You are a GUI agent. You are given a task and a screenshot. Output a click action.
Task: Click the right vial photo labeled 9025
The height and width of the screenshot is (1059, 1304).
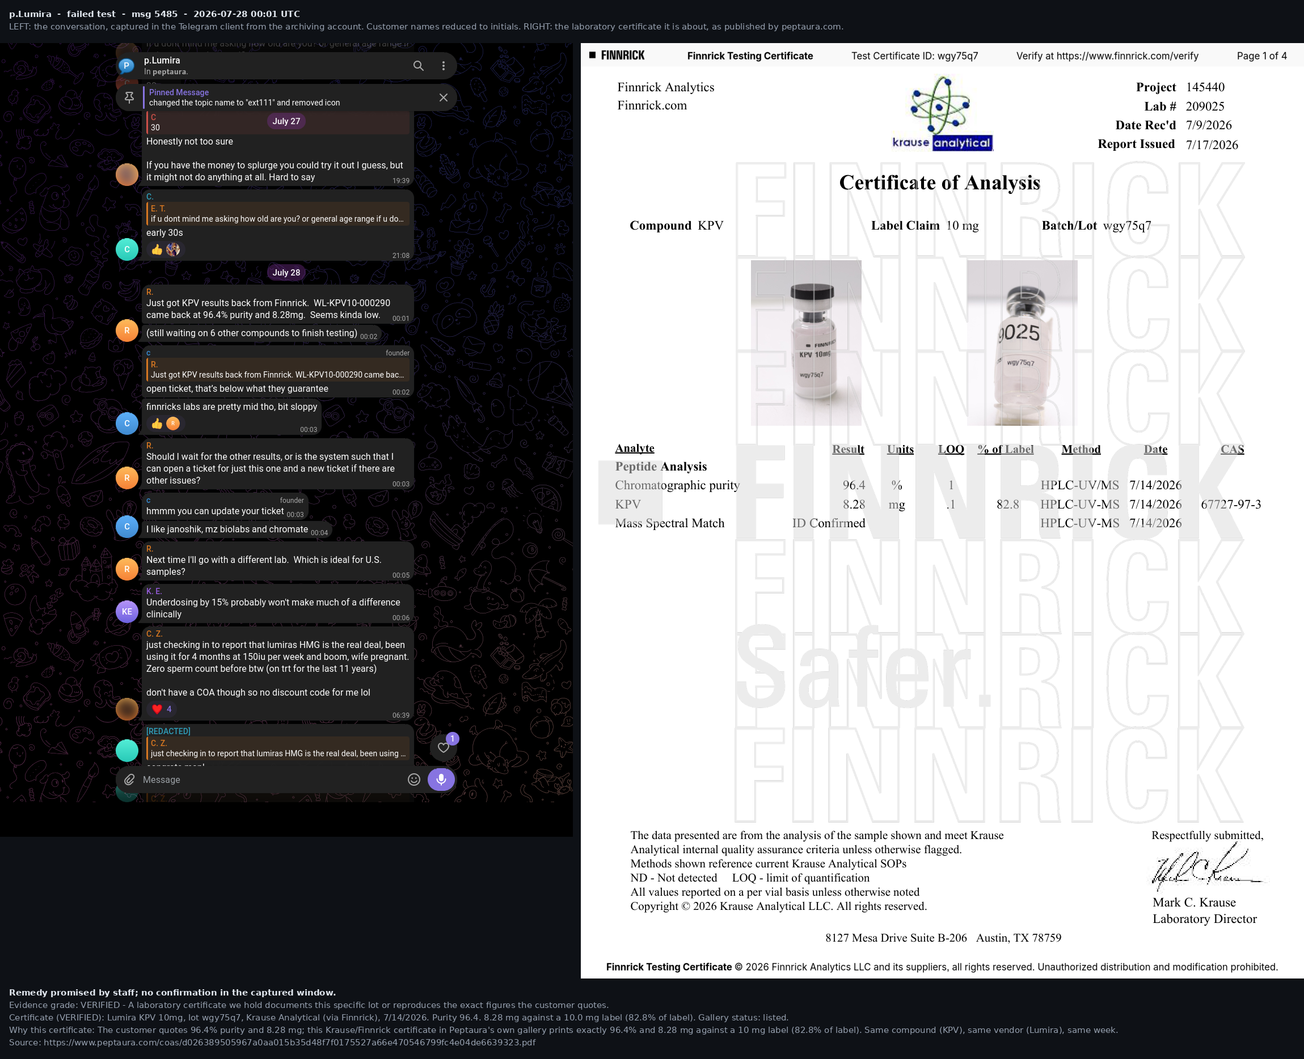[x=1022, y=343]
